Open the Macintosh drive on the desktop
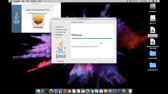This screenshot has height=94, width=168. pos(153,7)
